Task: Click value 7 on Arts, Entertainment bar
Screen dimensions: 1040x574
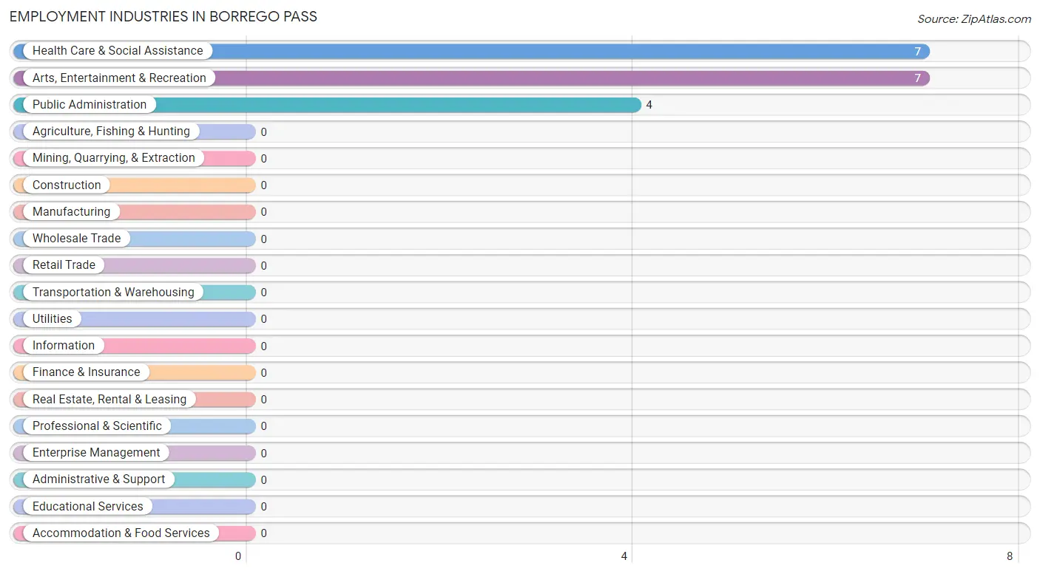Action: 918,78
